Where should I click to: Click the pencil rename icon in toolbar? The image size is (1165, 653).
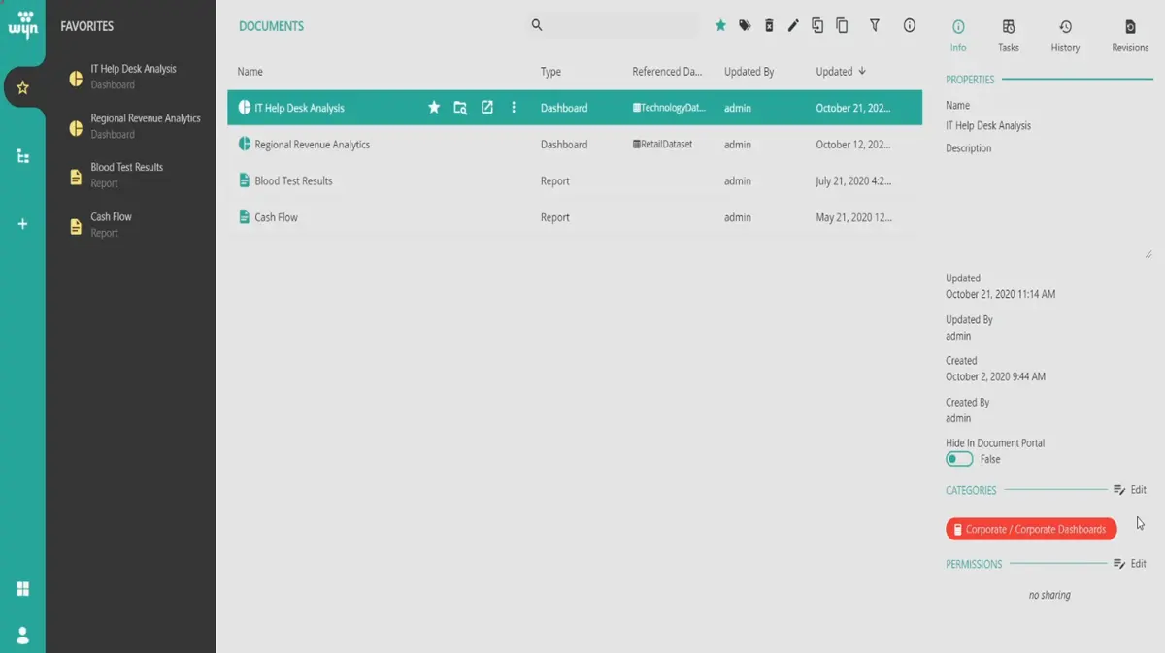coord(793,26)
